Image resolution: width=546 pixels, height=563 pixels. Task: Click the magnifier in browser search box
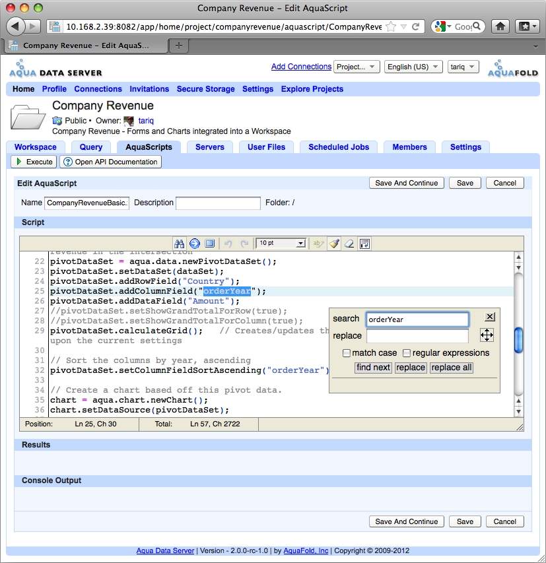pyautogui.click(x=476, y=26)
